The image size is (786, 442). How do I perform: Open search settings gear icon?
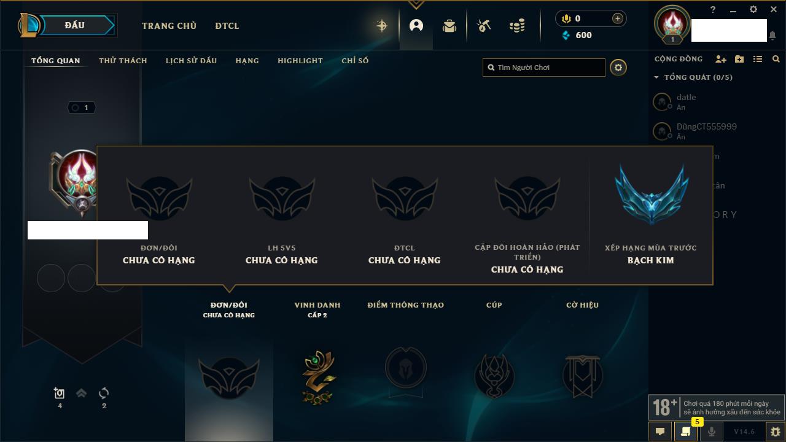(618, 68)
